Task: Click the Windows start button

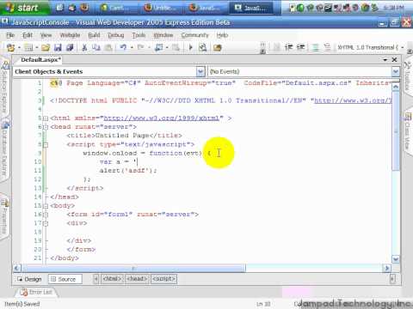Action: pos(24,8)
